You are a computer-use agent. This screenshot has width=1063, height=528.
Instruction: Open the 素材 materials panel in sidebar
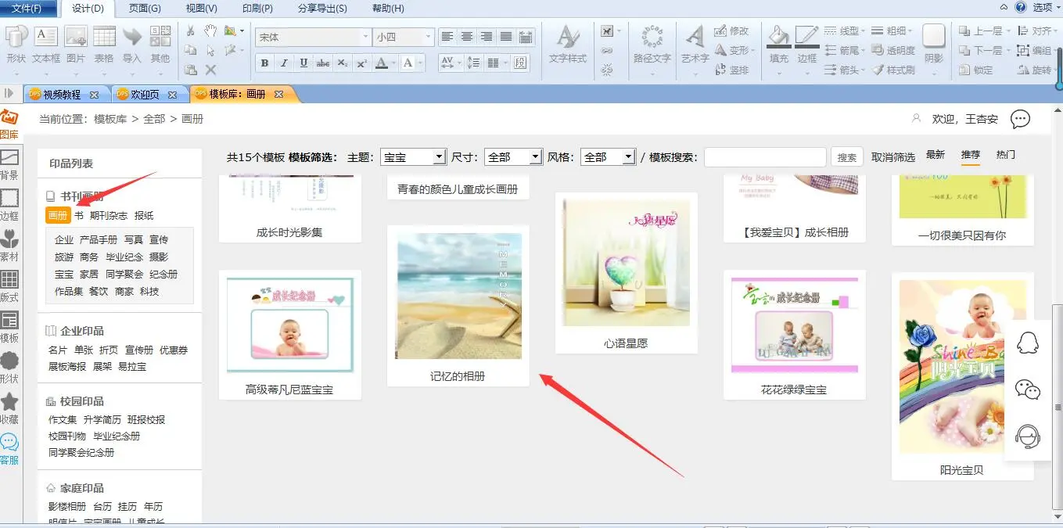(9, 245)
